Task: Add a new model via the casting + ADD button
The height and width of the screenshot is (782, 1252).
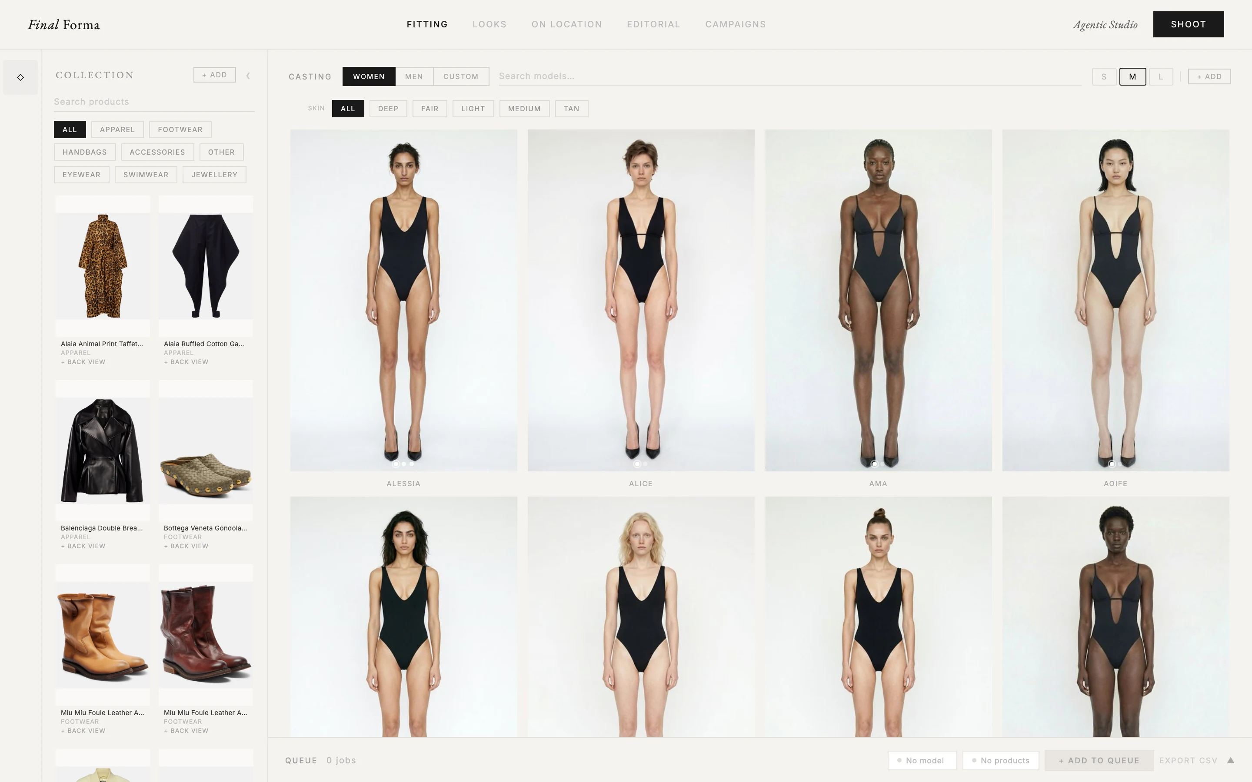Action: (1209, 76)
